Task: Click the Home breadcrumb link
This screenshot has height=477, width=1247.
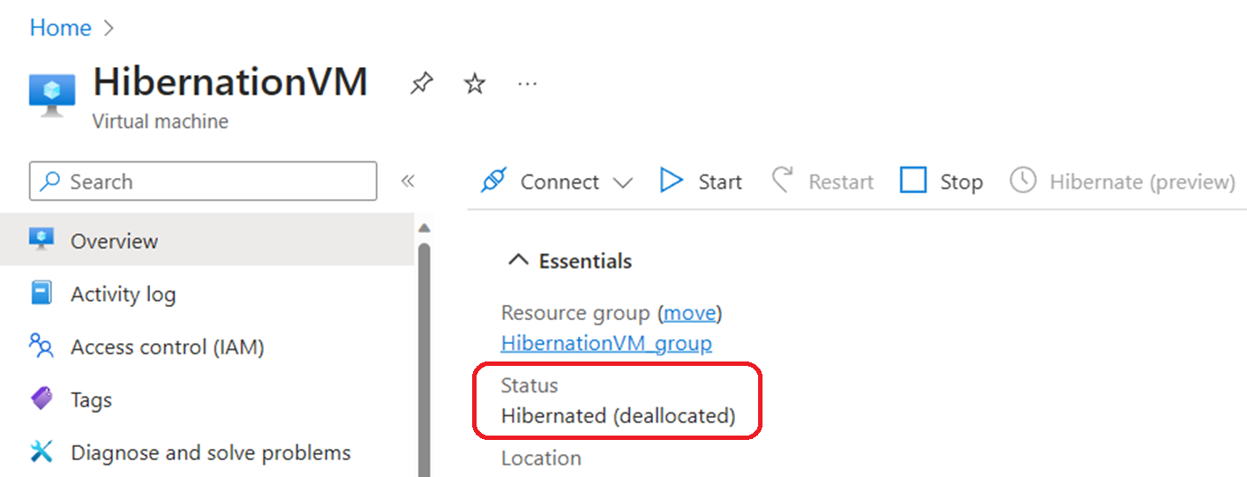Action: 60,27
